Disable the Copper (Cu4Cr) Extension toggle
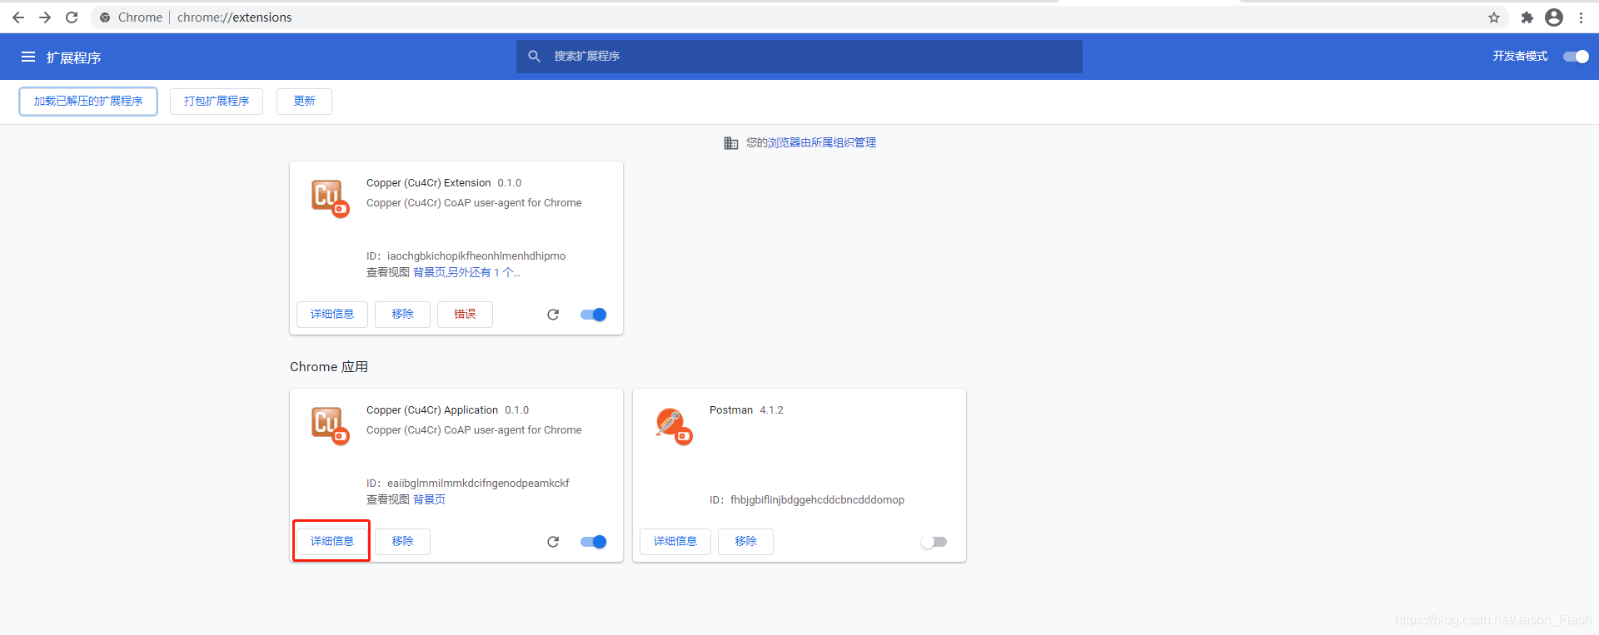The width and height of the screenshot is (1599, 635). click(594, 315)
